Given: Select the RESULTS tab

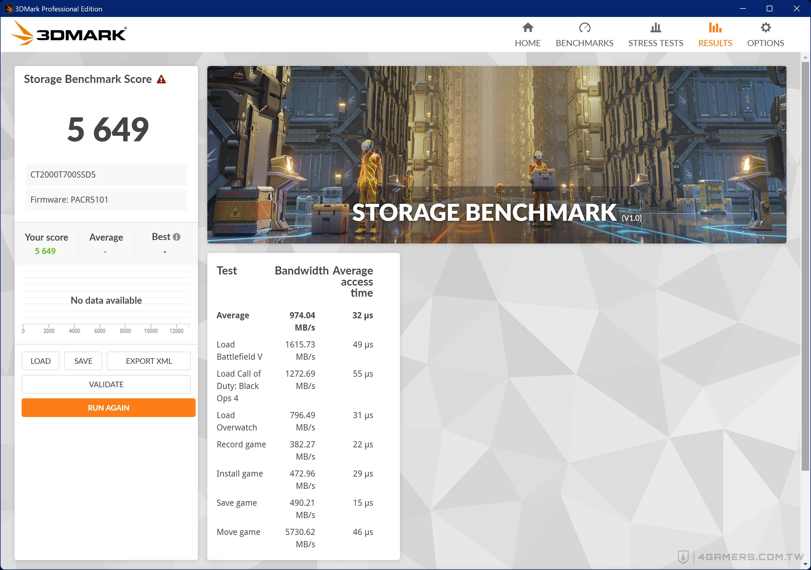Looking at the screenshot, I should [715, 35].
